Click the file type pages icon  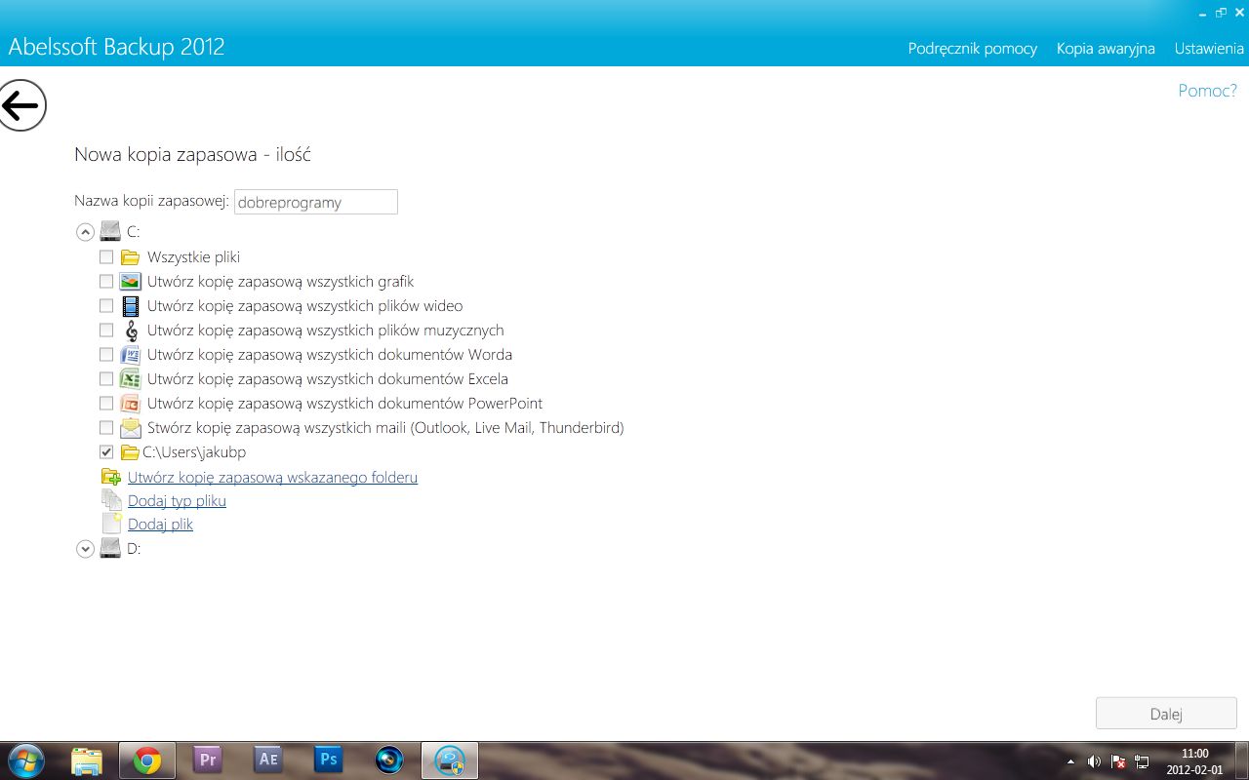point(111,500)
